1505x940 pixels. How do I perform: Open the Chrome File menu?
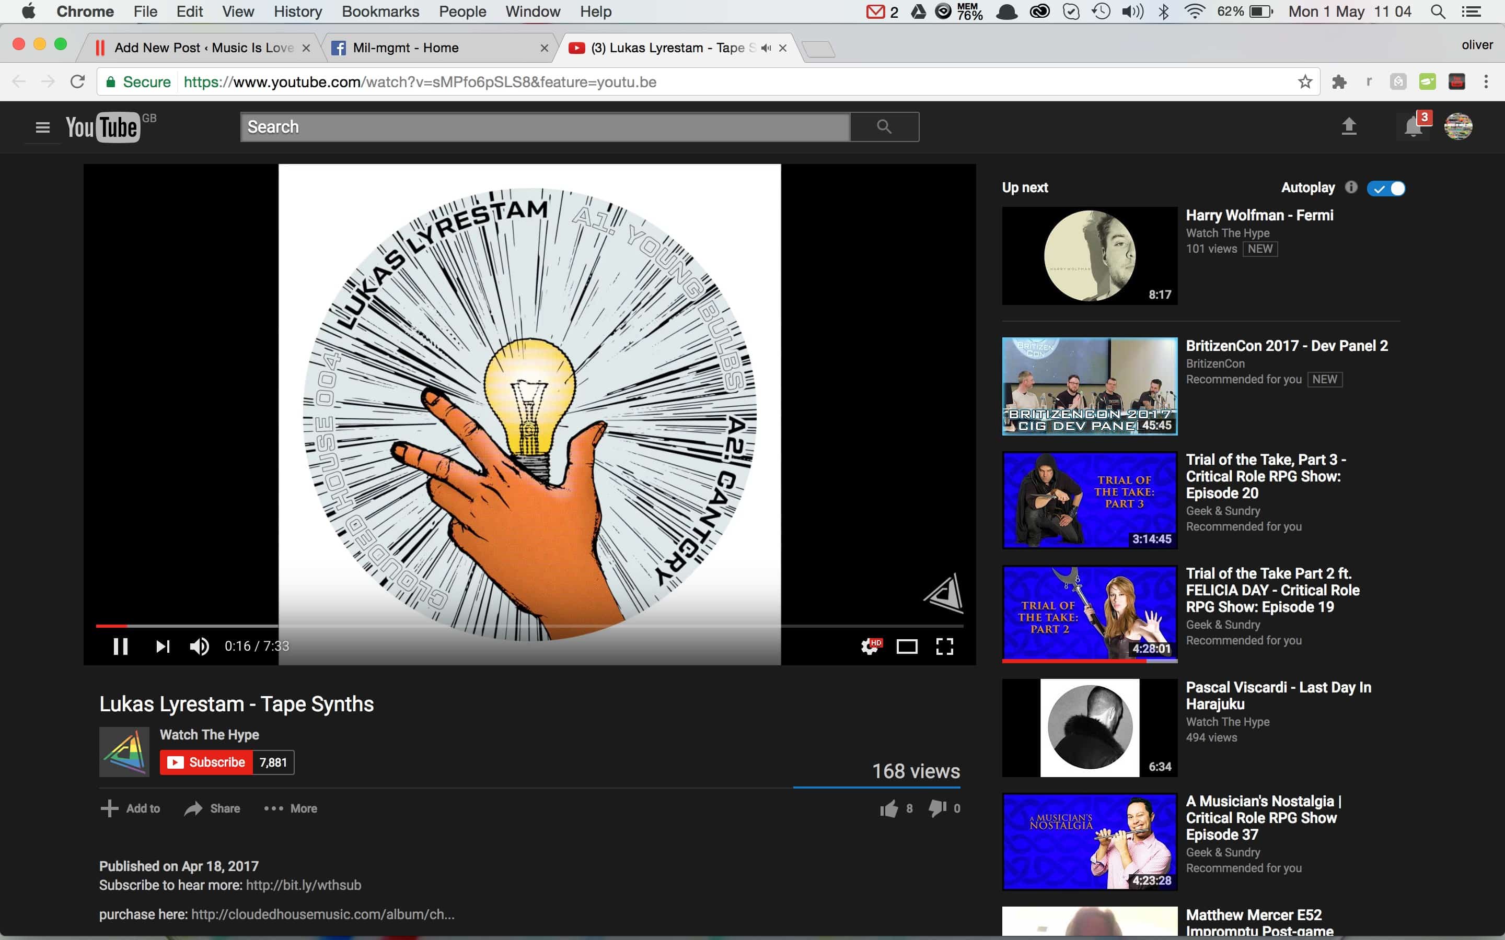(145, 11)
